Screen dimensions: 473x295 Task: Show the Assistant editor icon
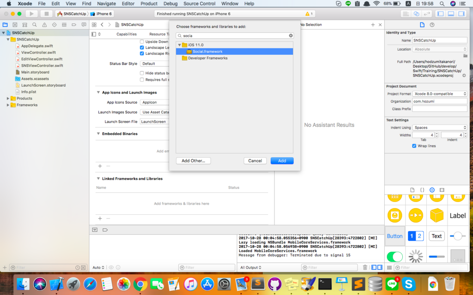coord(416,14)
